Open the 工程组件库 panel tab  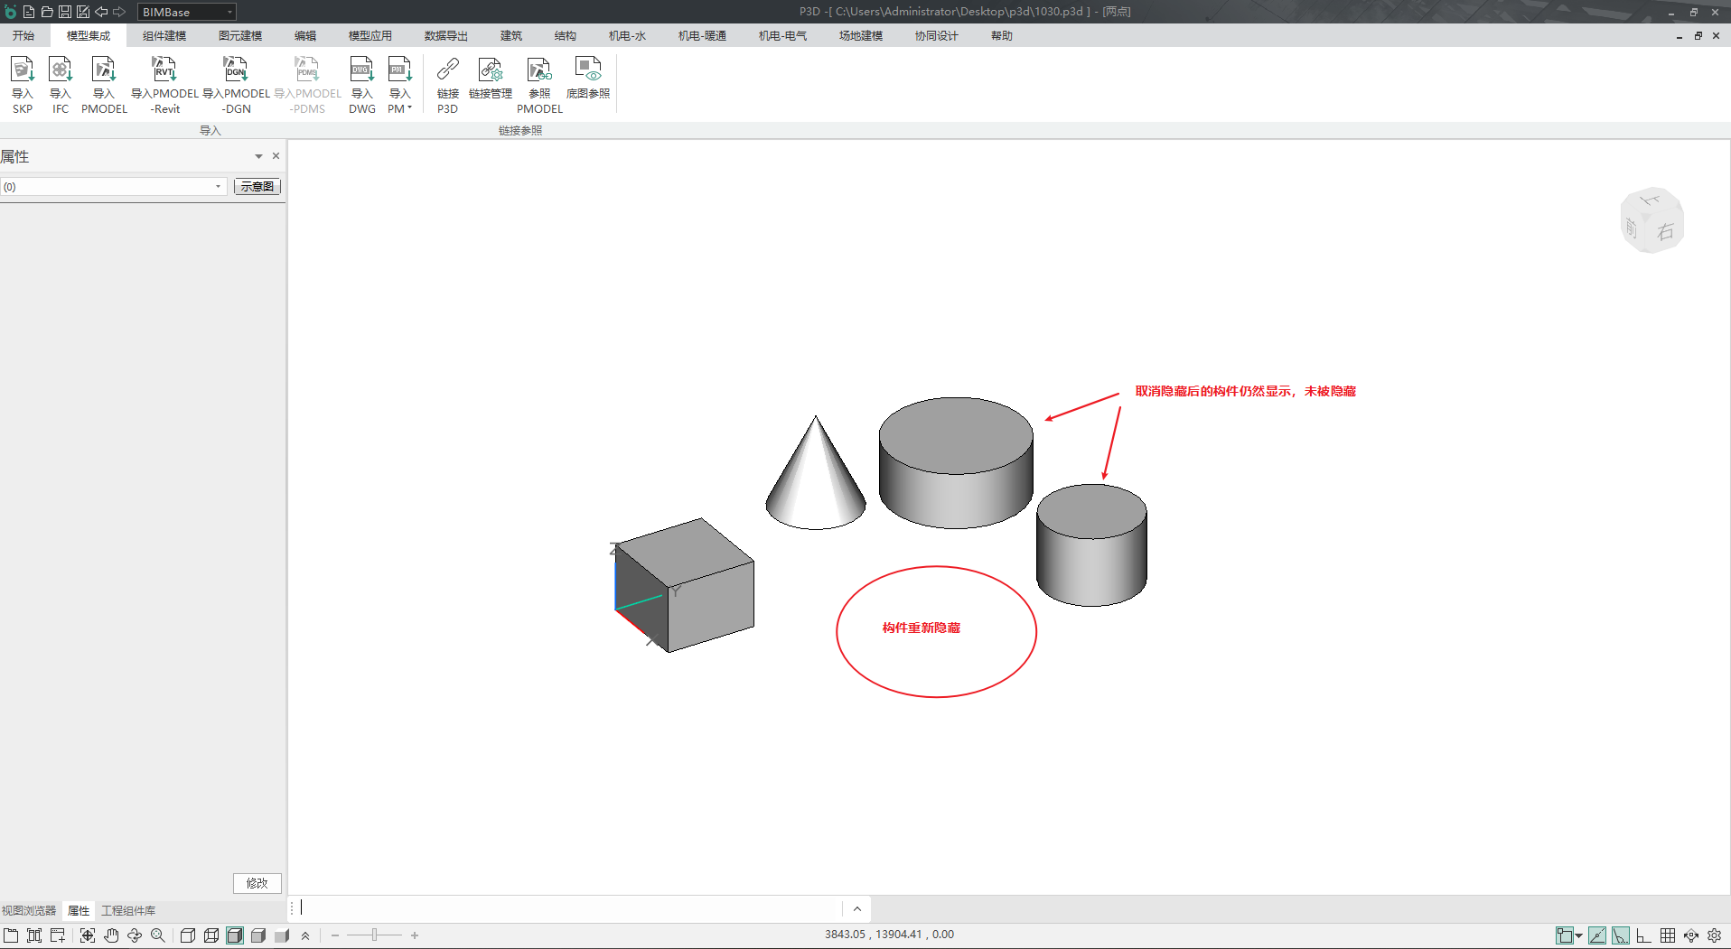pyautogui.click(x=128, y=910)
